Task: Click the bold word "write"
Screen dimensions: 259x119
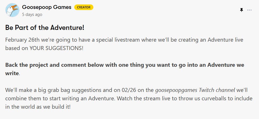Action: [x=12, y=73]
